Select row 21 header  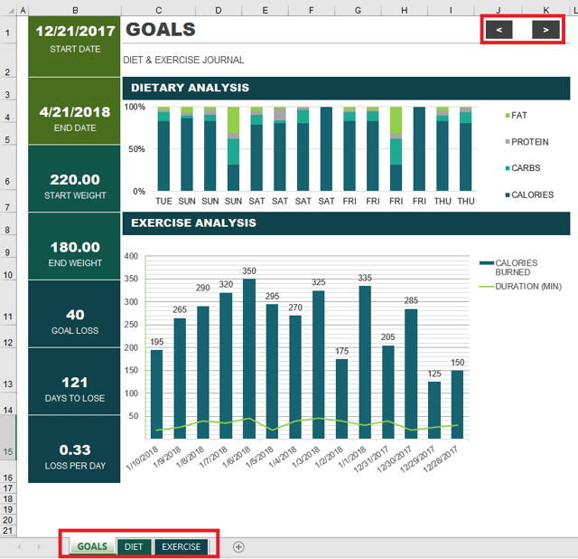tap(8, 531)
